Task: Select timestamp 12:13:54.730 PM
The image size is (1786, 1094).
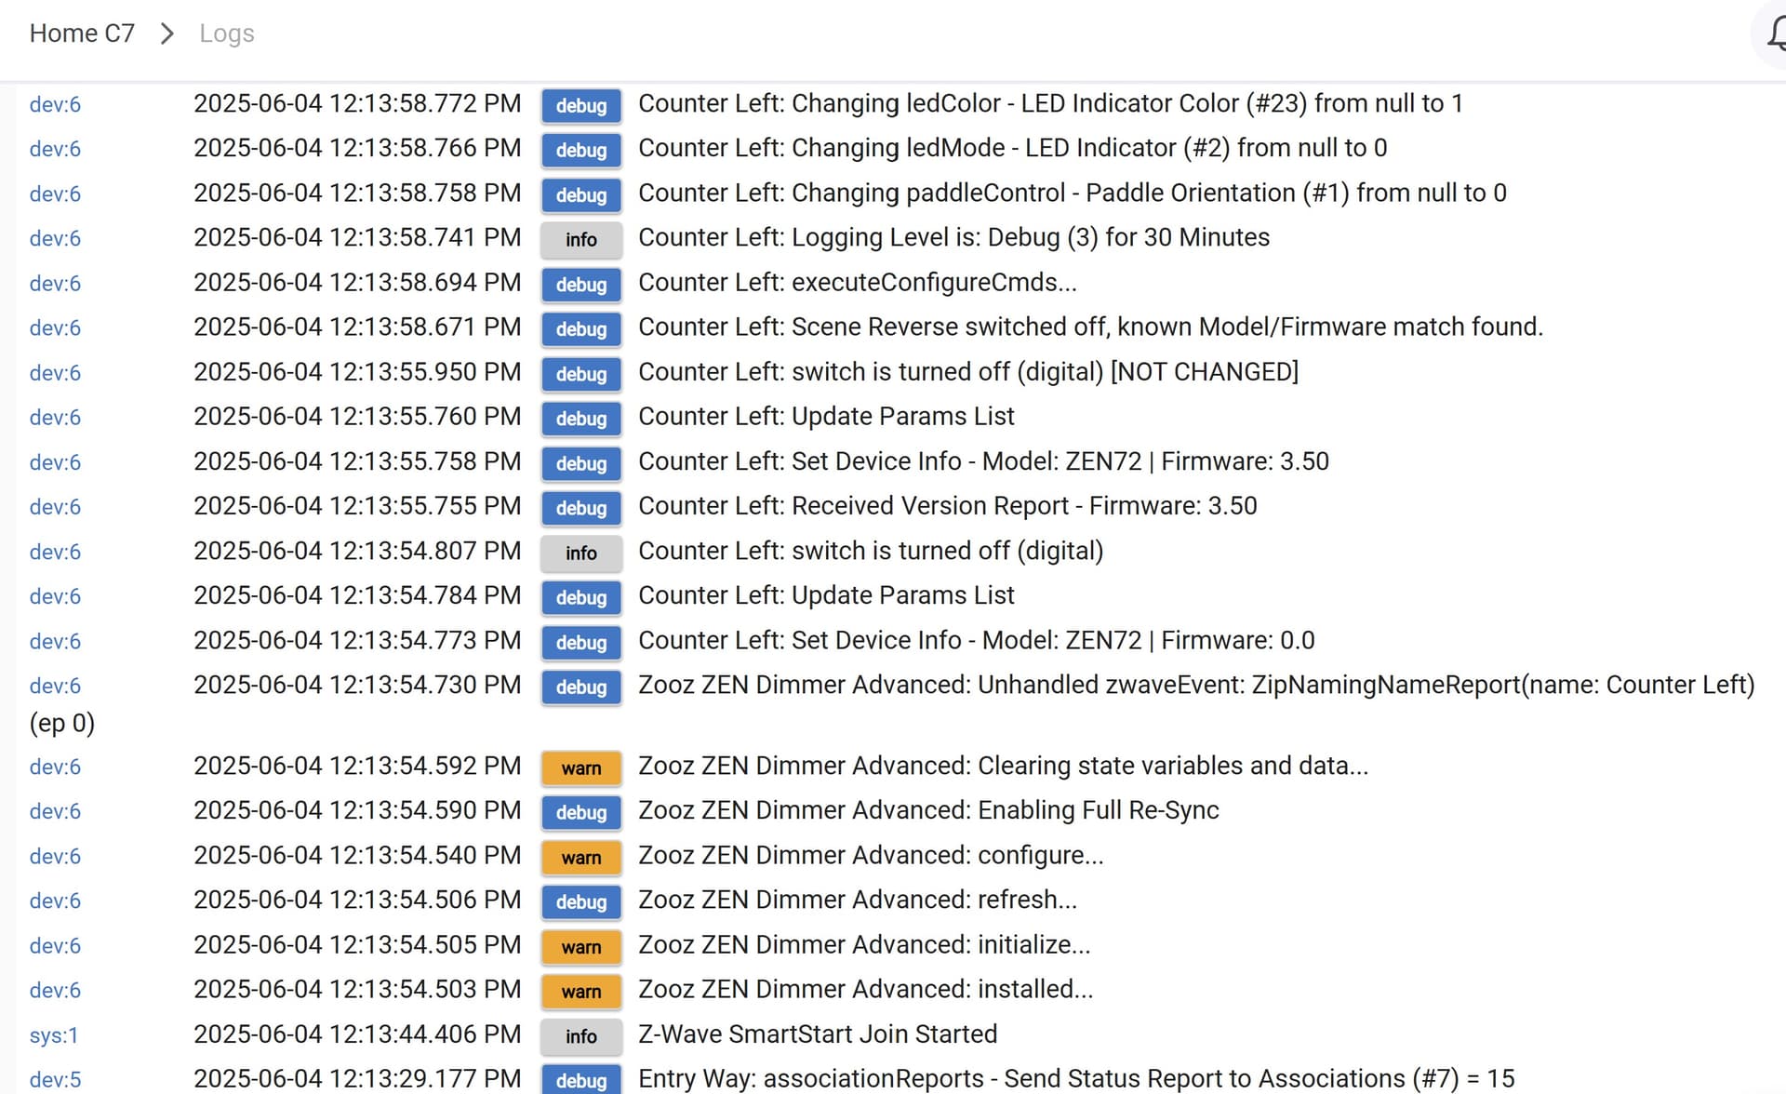Action: tap(357, 685)
